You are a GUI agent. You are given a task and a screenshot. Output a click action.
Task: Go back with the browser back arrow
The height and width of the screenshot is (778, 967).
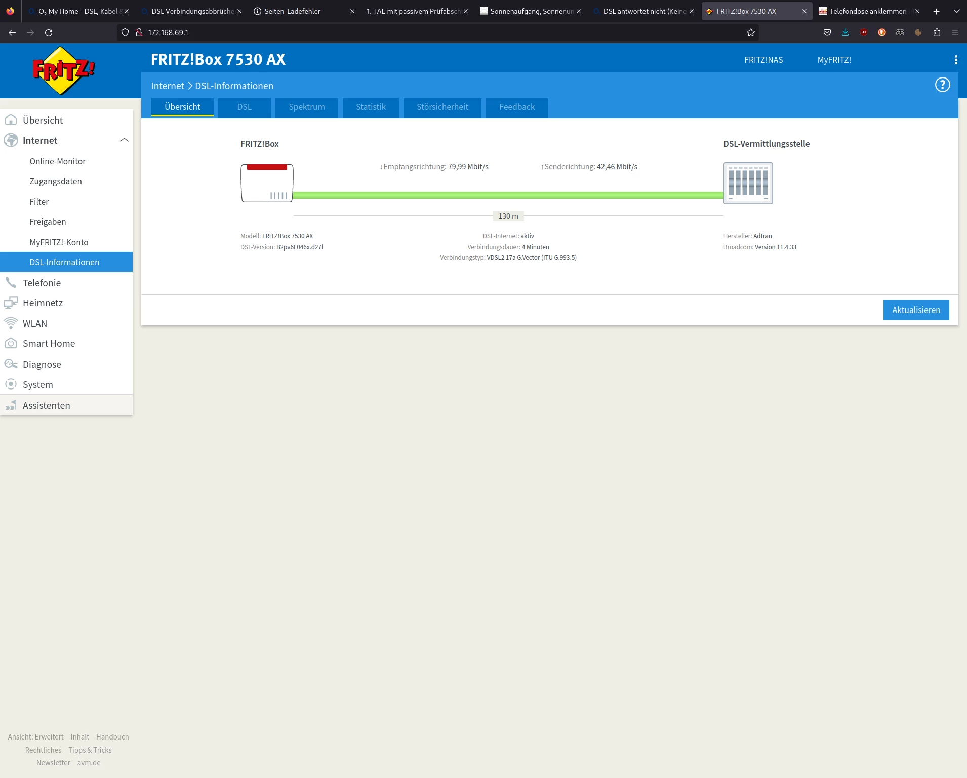pyautogui.click(x=12, y=32)
